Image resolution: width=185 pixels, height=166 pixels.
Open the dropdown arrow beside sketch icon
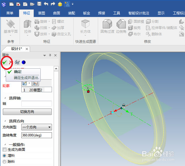(x=29, y=83)
